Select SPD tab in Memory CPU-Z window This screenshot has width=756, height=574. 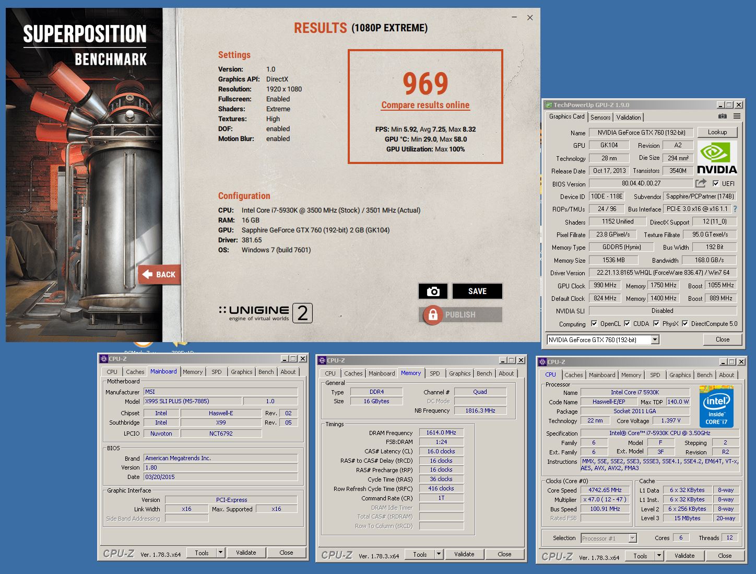coord(435,373)
